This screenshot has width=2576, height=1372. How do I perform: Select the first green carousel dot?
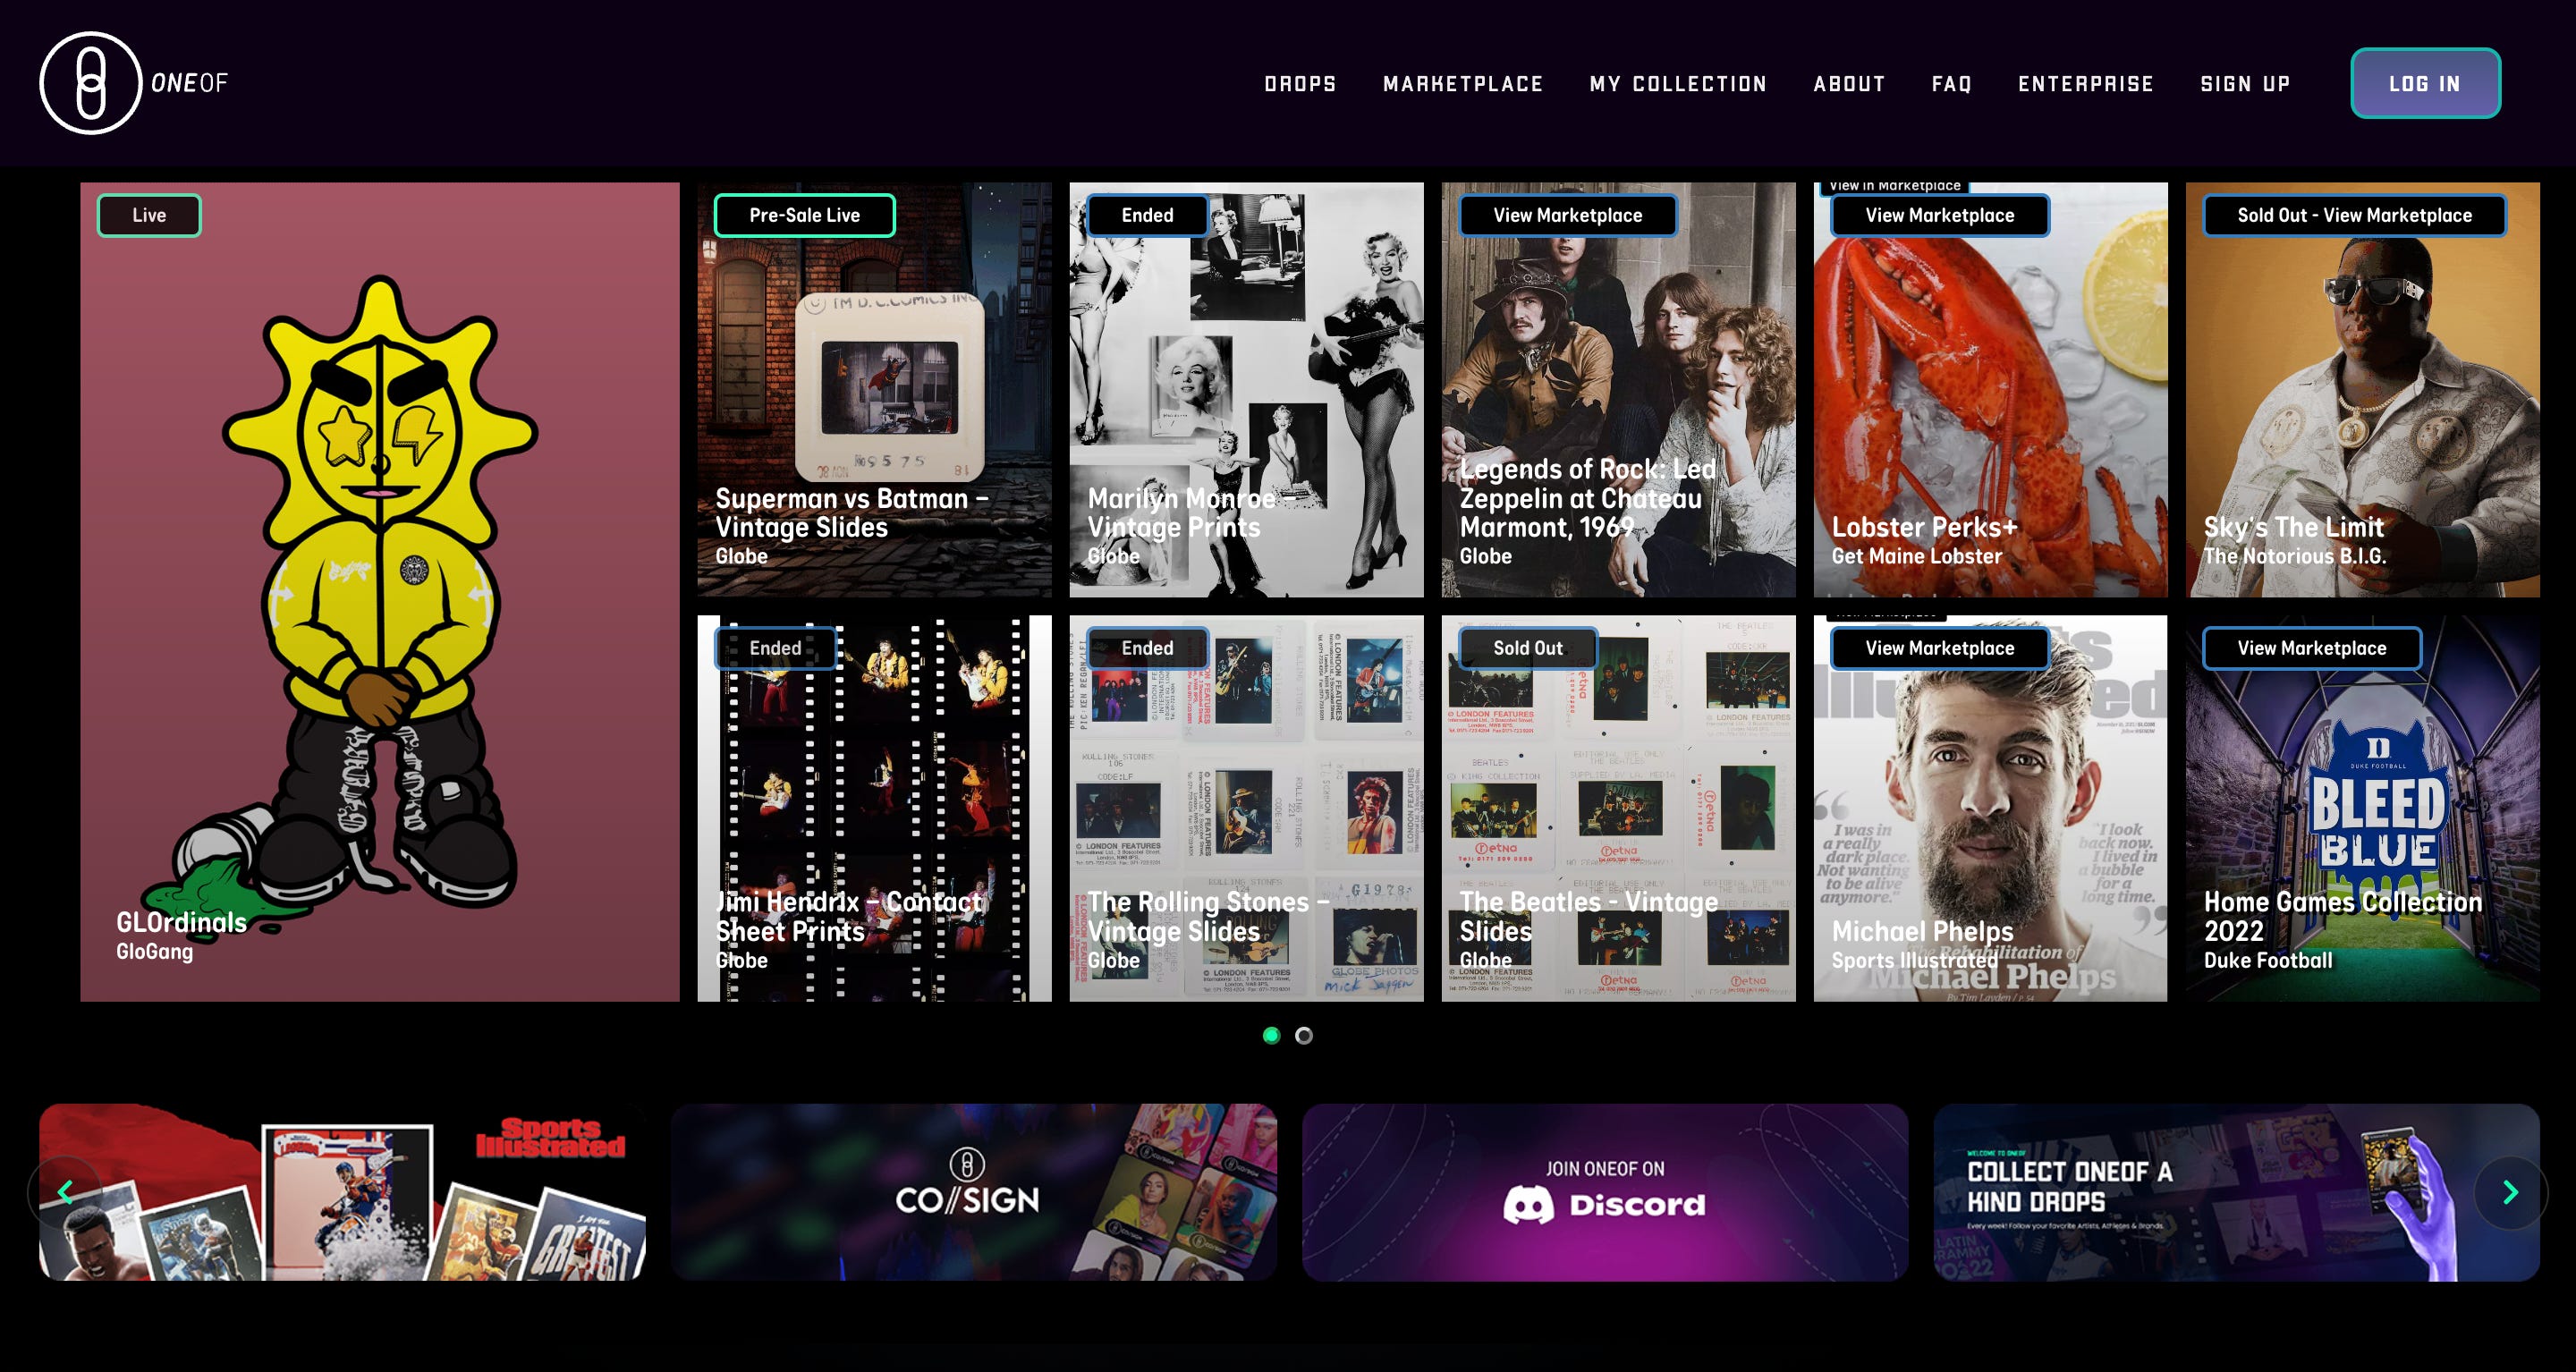pos(1271,1035)
